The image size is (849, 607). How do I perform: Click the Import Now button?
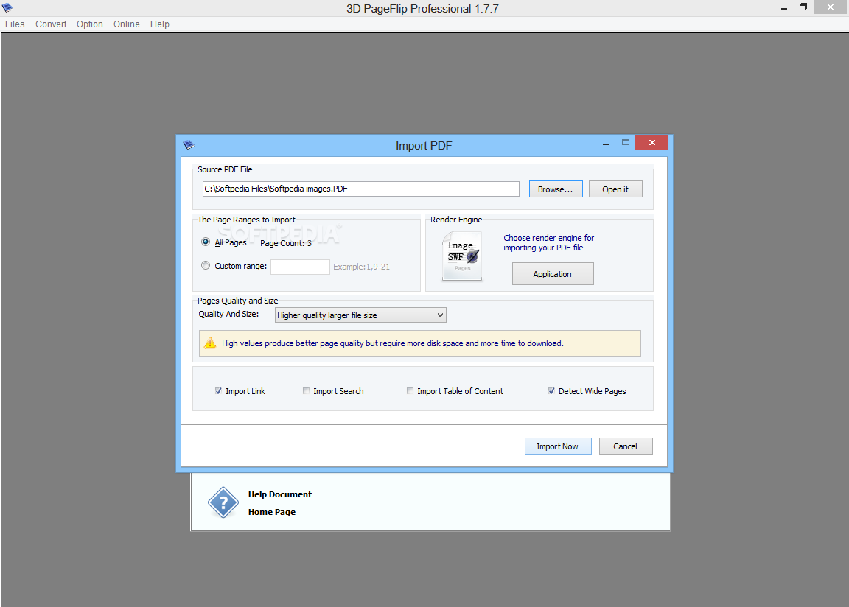tap(558, 446)
